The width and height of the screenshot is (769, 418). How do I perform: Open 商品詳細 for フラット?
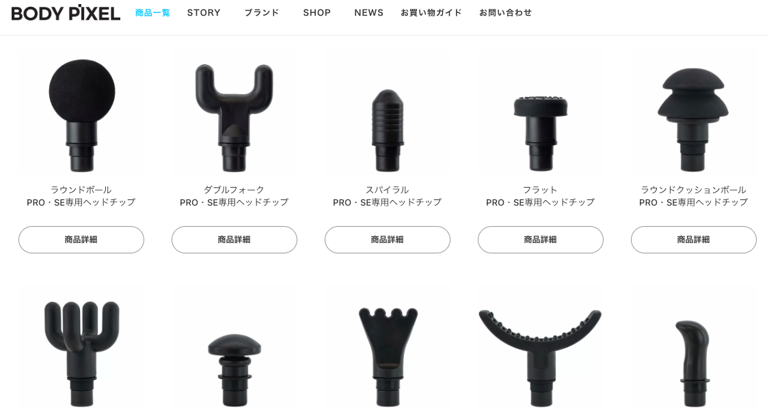click(541, 240)
